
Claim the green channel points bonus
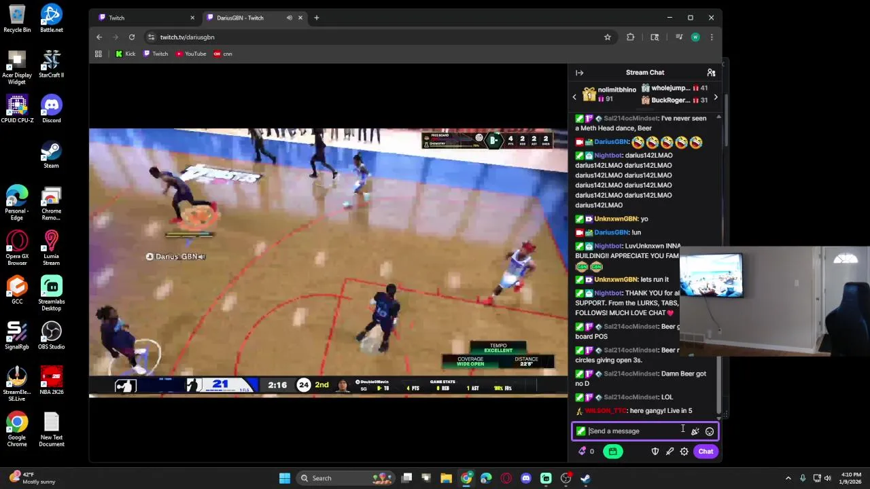612,452
